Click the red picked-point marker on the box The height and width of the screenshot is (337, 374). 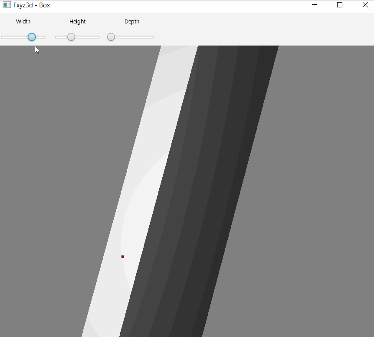click(x=123, y=257)
